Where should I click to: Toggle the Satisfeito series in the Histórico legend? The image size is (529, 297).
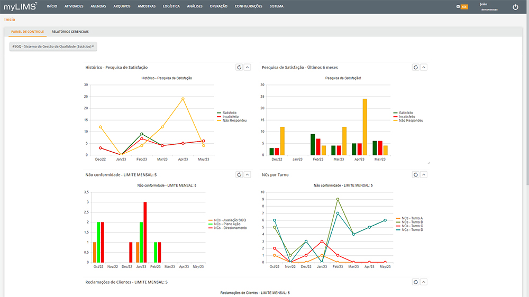[x=229, y=113]
